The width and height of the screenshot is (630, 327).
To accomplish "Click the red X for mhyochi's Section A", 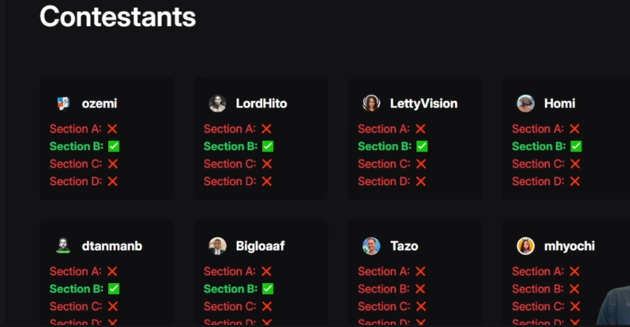I will point(574,271).
